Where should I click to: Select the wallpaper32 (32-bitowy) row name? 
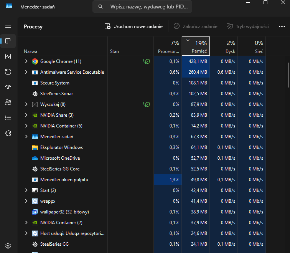pyautogui.click(x=64, y=212)
